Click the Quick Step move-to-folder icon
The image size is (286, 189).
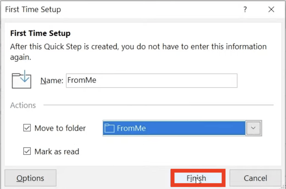click(x=21, y=80)
